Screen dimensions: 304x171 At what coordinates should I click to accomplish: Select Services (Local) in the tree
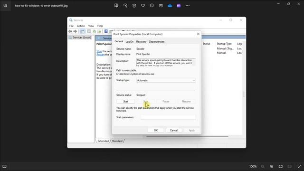[82, 38]
